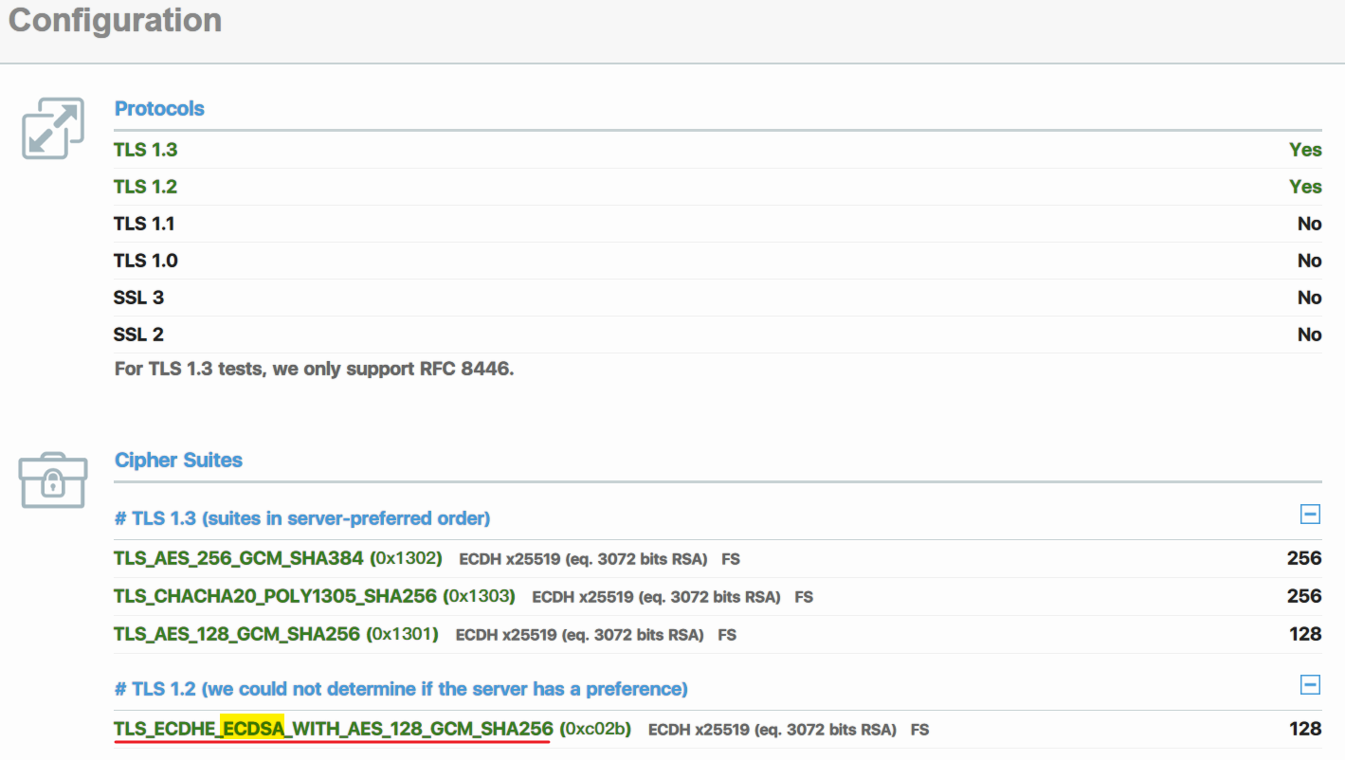Click the Protocols section title
The height and width of the screenshot is (760, 1345).
[x=159, y=109]
